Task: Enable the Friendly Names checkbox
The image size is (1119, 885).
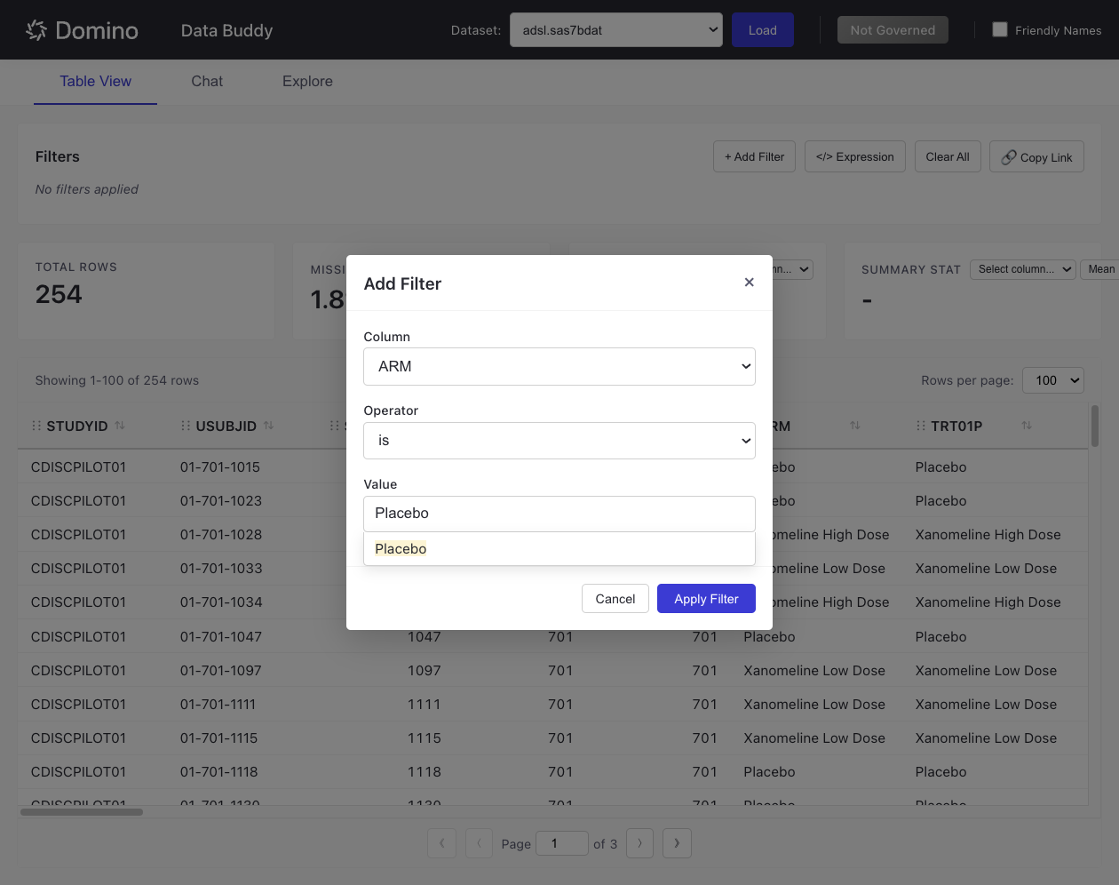Action: pyautogui.click(x=1000, y=29)
